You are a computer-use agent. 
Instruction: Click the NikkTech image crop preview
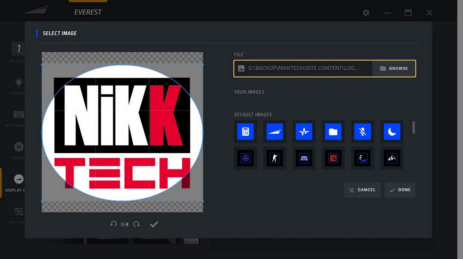[x=122, y=132]
